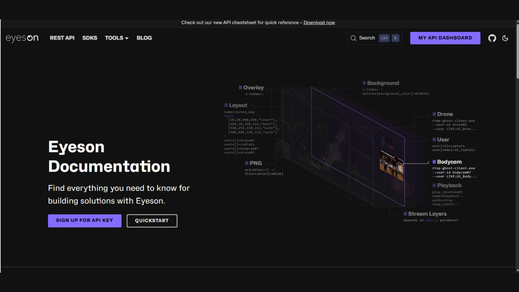Click Sign Up For API Key
519x292 pixels.
pyautogui.click(x=85, y=221)
